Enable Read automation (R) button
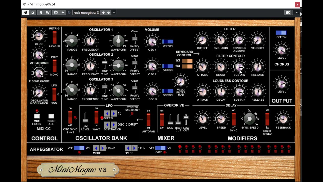Image resolution: width=323 pixels, height=182 pixels. 41,12
